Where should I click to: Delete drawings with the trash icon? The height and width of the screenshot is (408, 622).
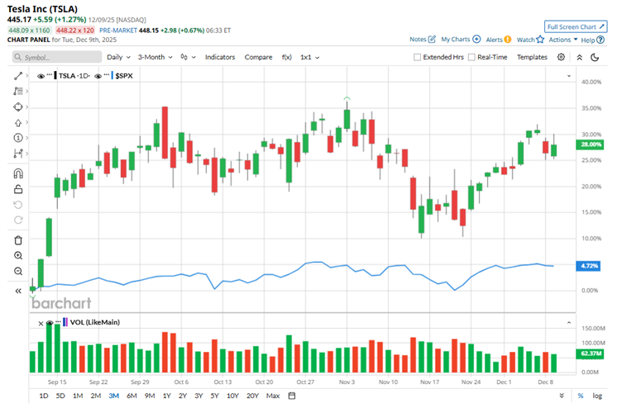[18, 240]
